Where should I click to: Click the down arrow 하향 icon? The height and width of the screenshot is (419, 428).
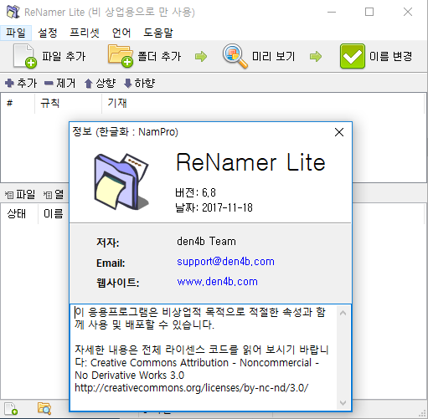[x=127, y=83]
